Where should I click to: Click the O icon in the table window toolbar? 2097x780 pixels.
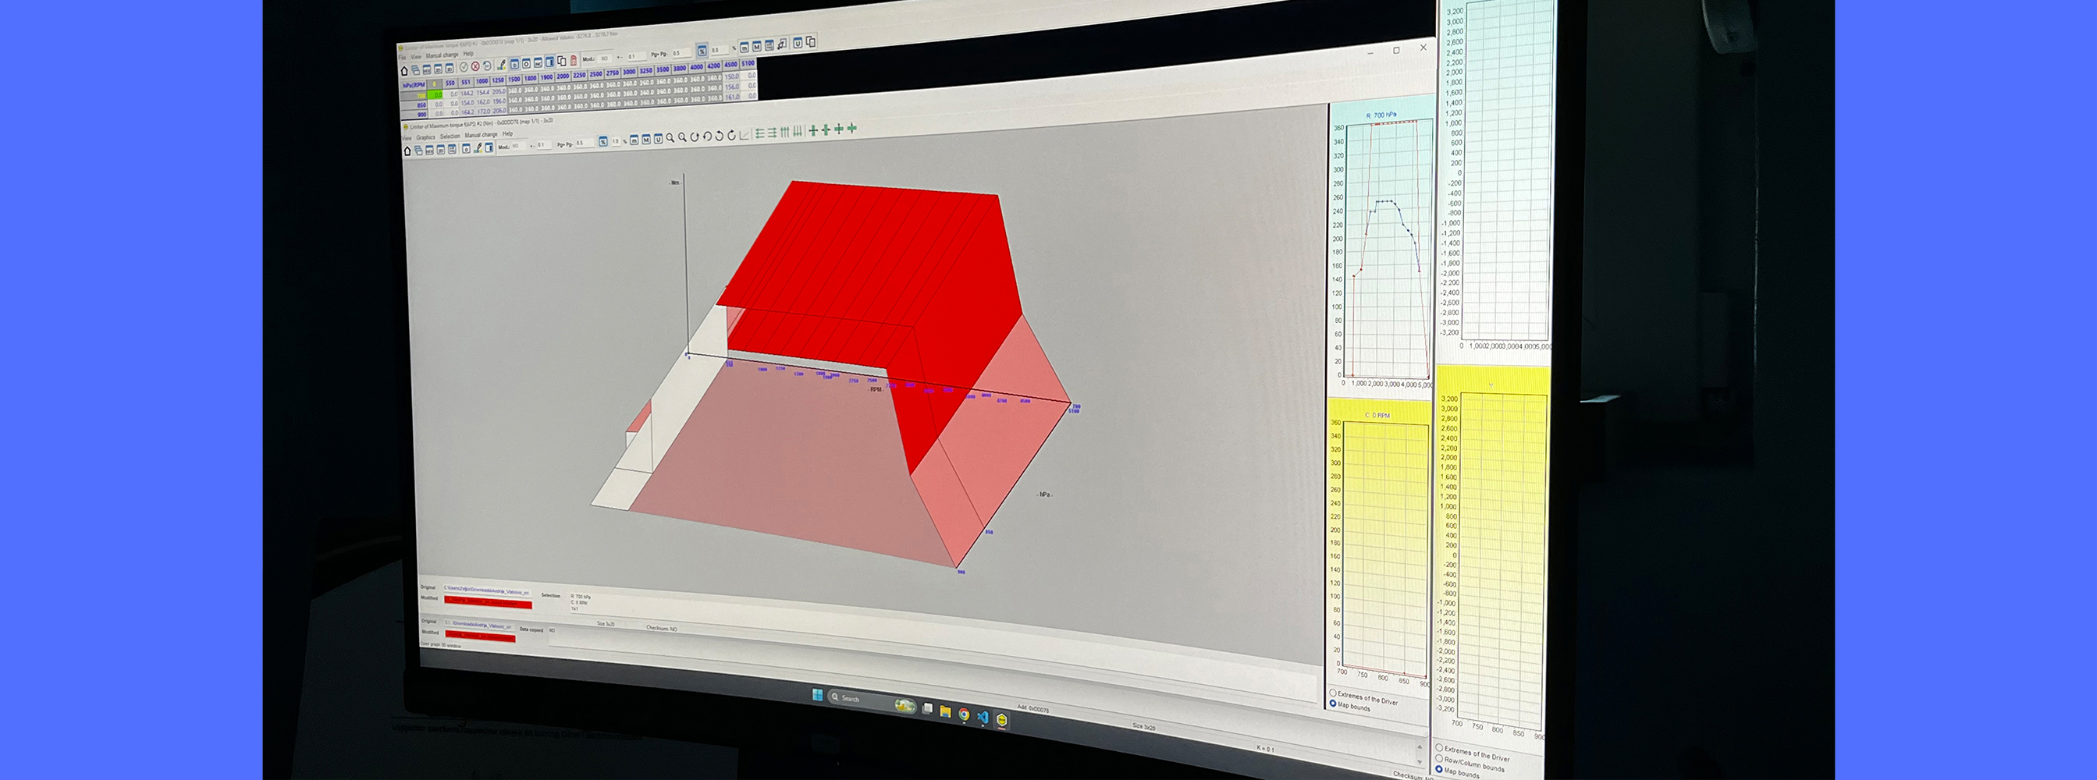526,63
